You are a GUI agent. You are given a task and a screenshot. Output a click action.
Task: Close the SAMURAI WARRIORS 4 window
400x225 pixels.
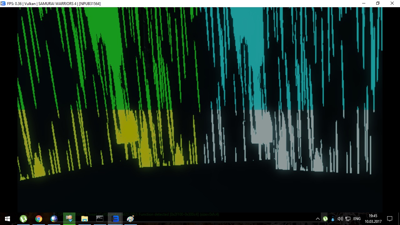click(392, 3)
